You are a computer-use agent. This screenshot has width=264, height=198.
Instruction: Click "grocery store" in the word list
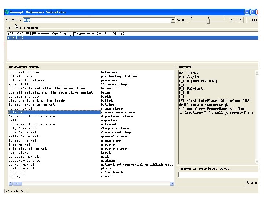click(114, 148)
